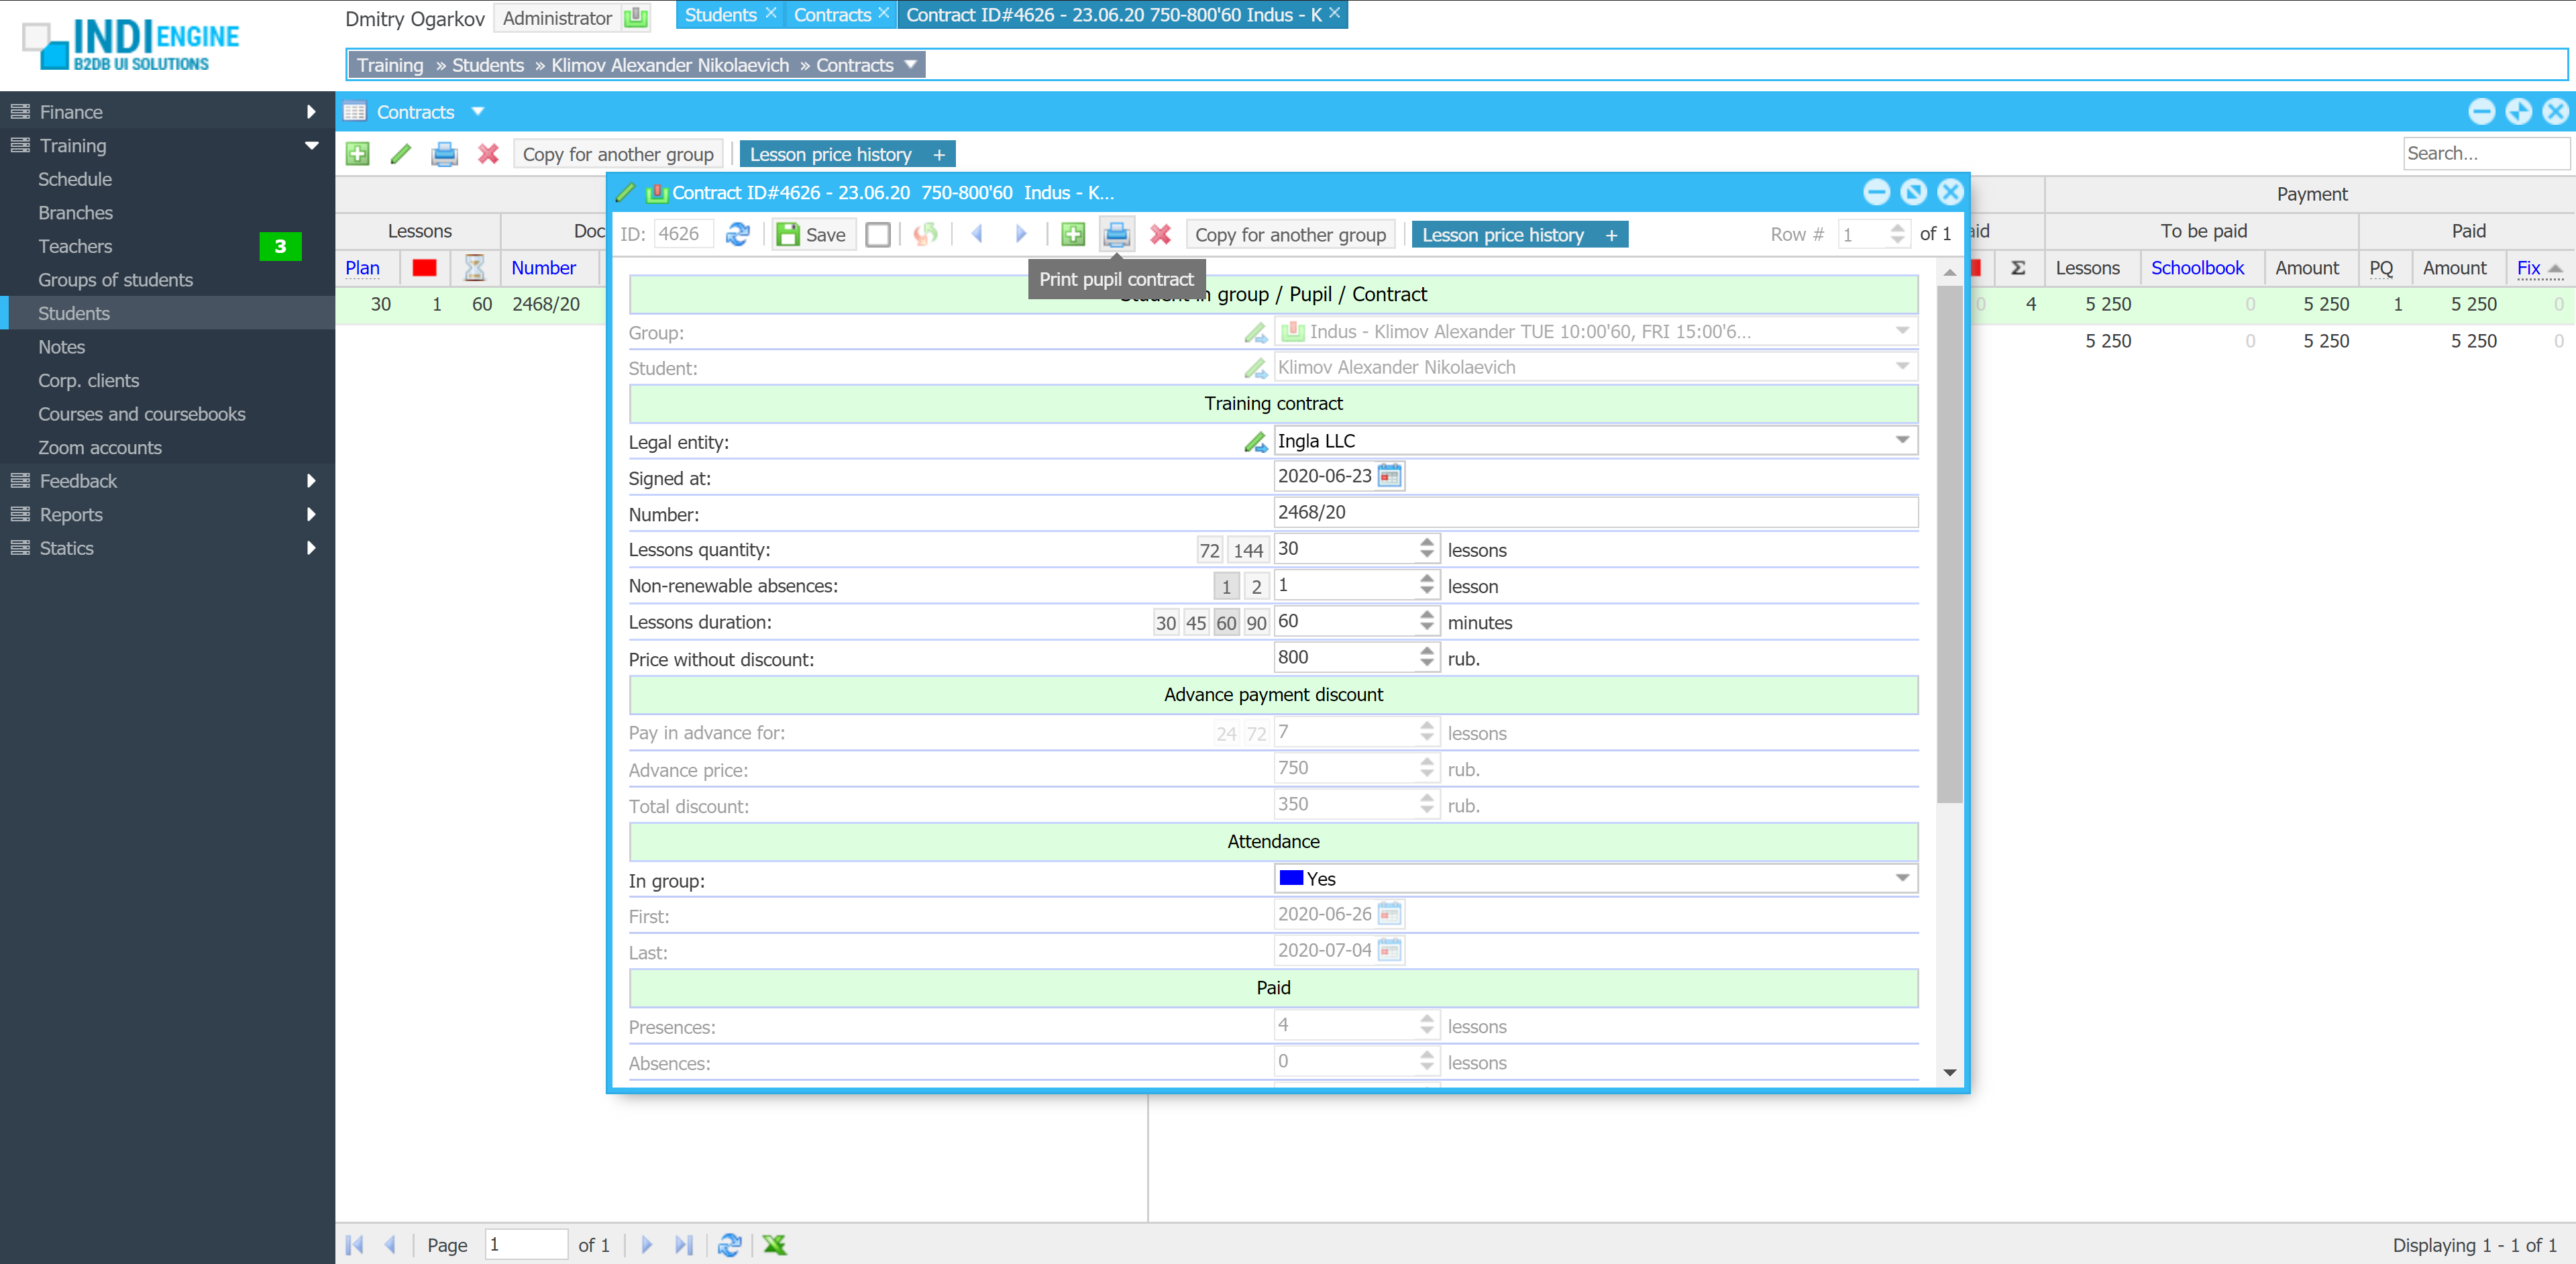The image size is (2576, 1264).
Task: Click the Excel export icon in pager
Action: pyautogui.click(x=775, y=1244)
